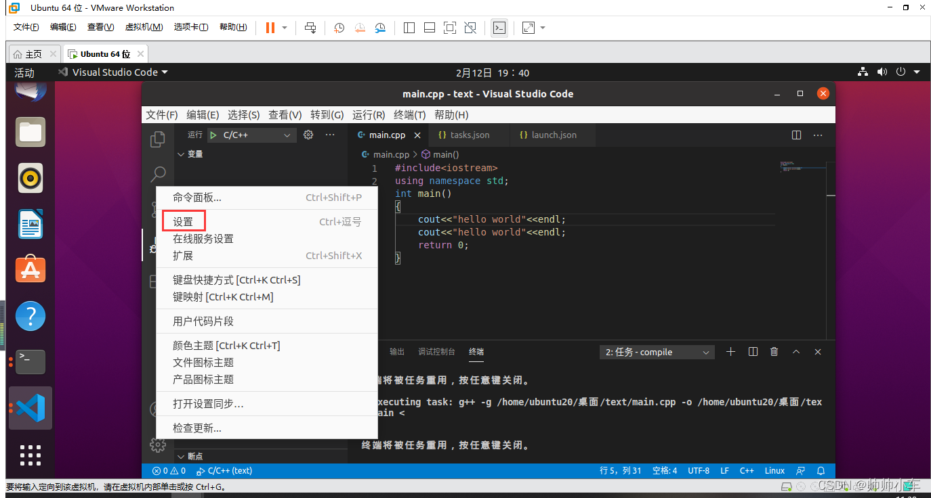Open the Files app in Ubuntu dock

(x=30, y=132)
